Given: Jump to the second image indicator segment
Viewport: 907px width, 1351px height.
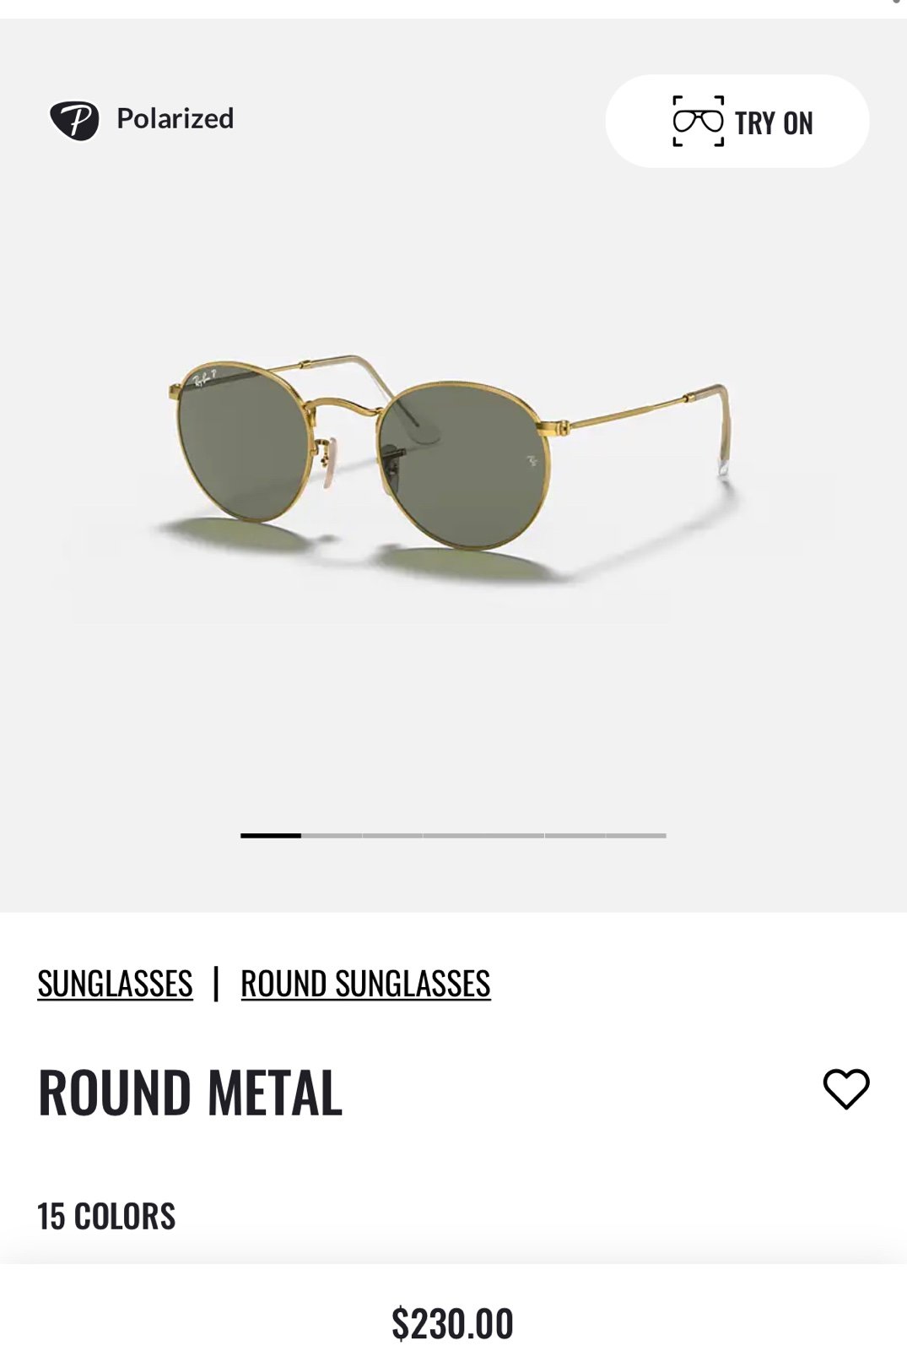Looking at the screenshot, I should click(x=332, y=835).
